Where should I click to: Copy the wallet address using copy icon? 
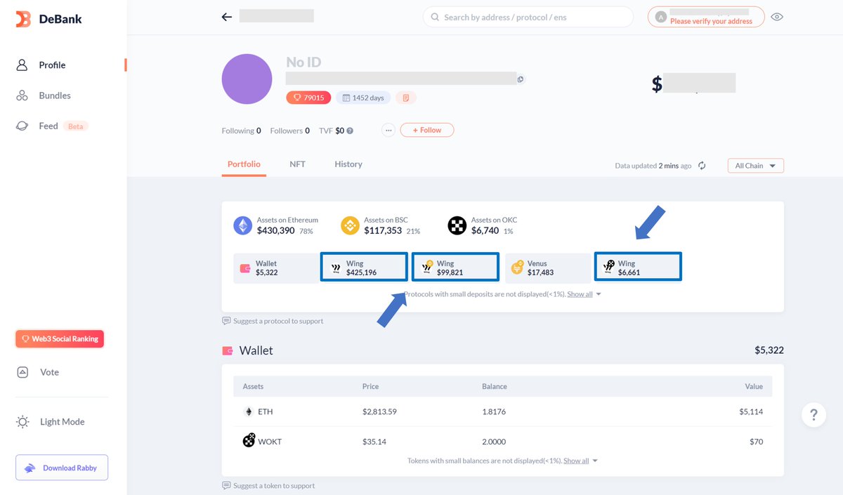click(521, 79)
